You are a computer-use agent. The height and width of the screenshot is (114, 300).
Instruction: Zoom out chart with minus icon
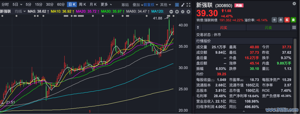pos(171,12)
